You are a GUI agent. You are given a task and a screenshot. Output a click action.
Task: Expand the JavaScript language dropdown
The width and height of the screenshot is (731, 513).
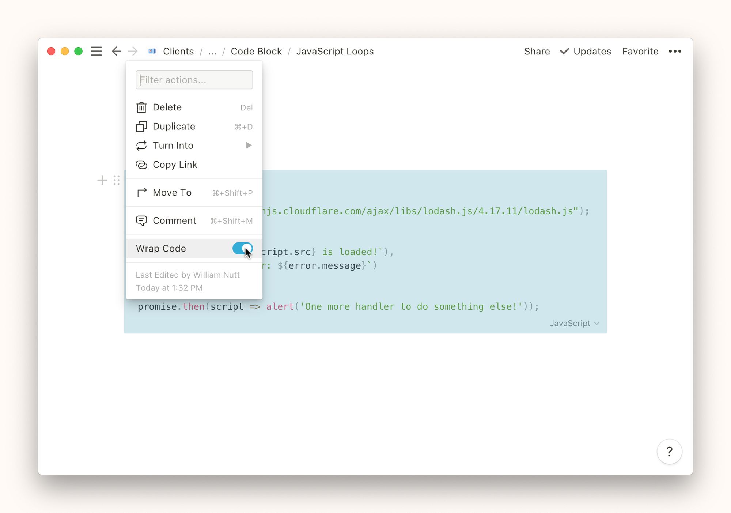coord(575,324)
